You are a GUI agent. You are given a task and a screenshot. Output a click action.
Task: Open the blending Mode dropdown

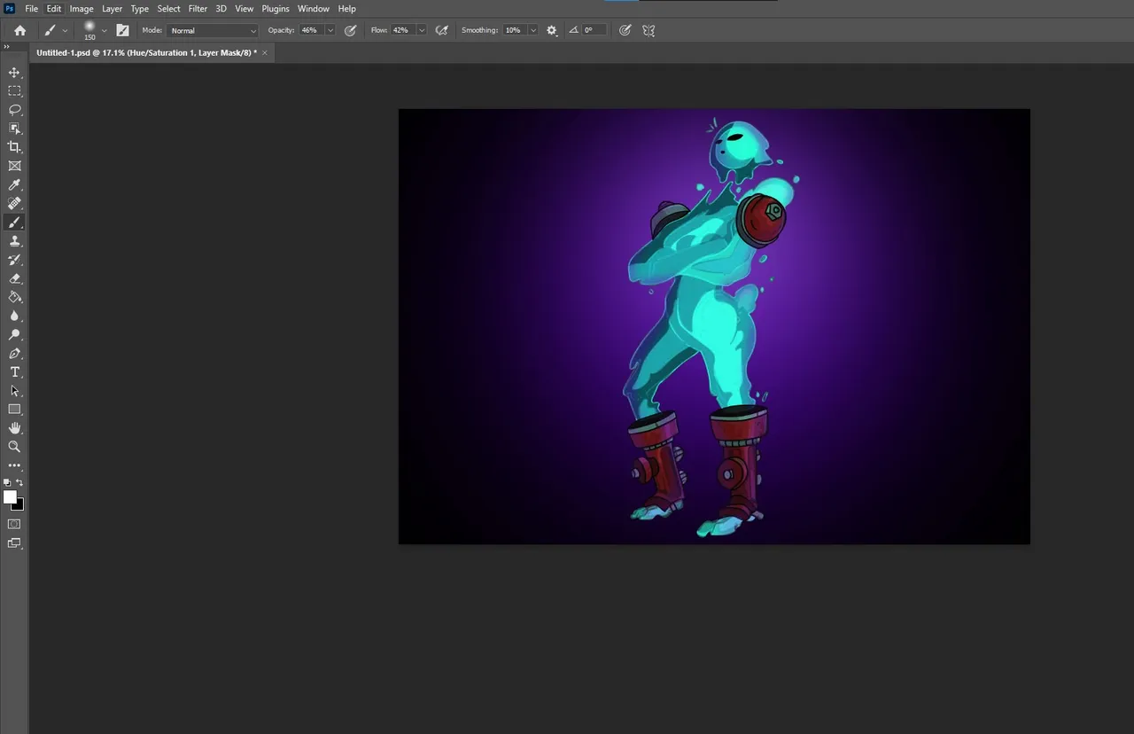[213, 30]
